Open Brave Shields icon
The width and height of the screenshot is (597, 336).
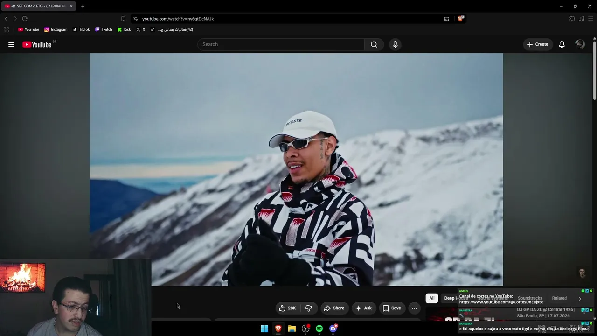(461, 19)
